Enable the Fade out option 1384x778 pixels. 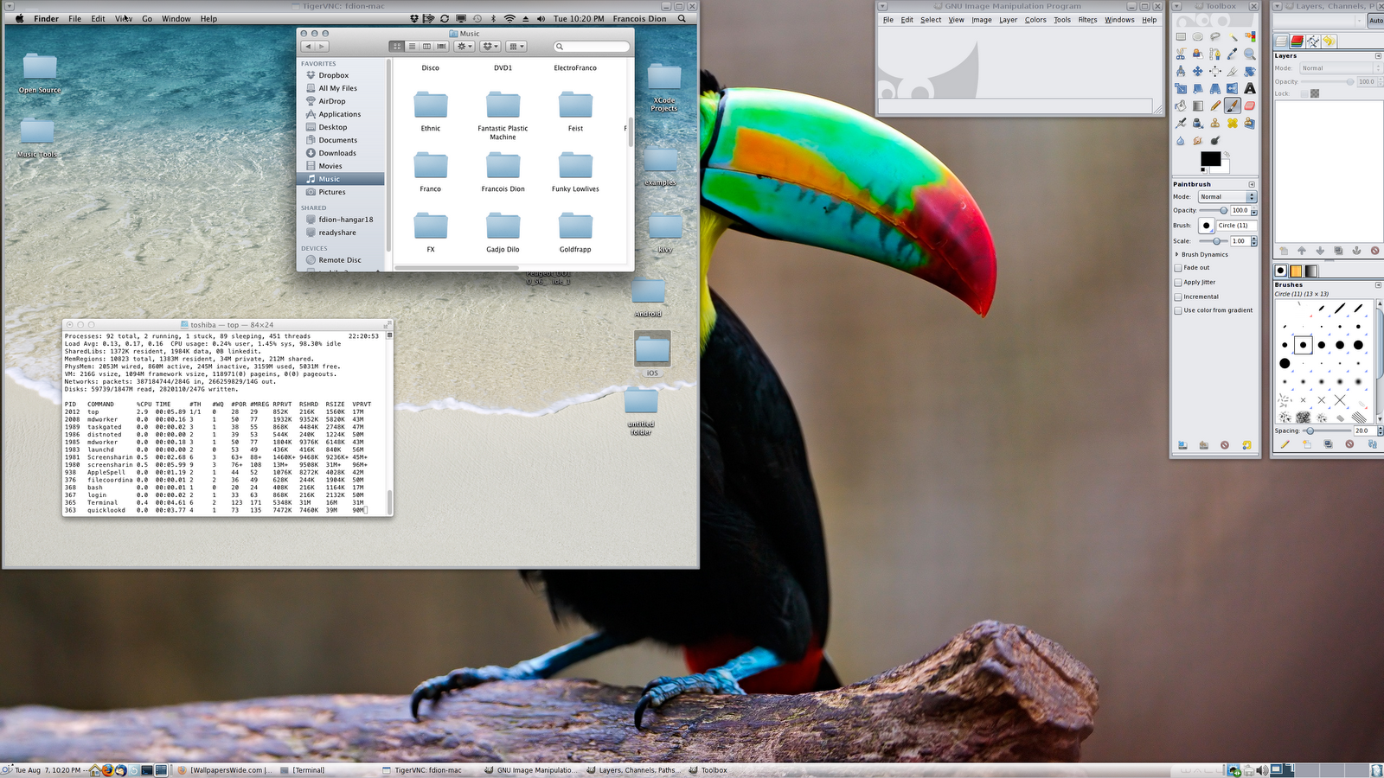tap(1178, 268)
